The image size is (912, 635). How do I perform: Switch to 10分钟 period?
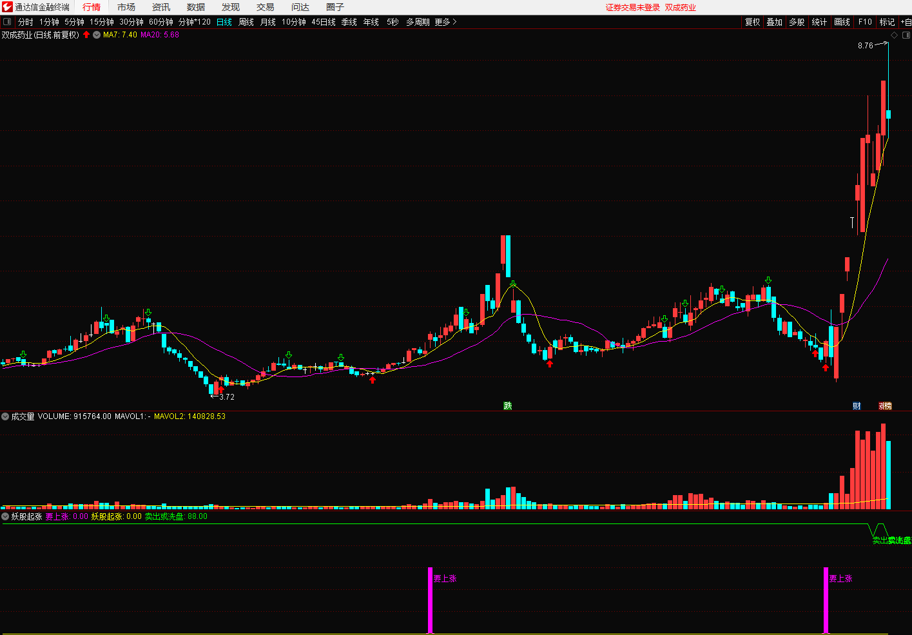coord(294,22)
